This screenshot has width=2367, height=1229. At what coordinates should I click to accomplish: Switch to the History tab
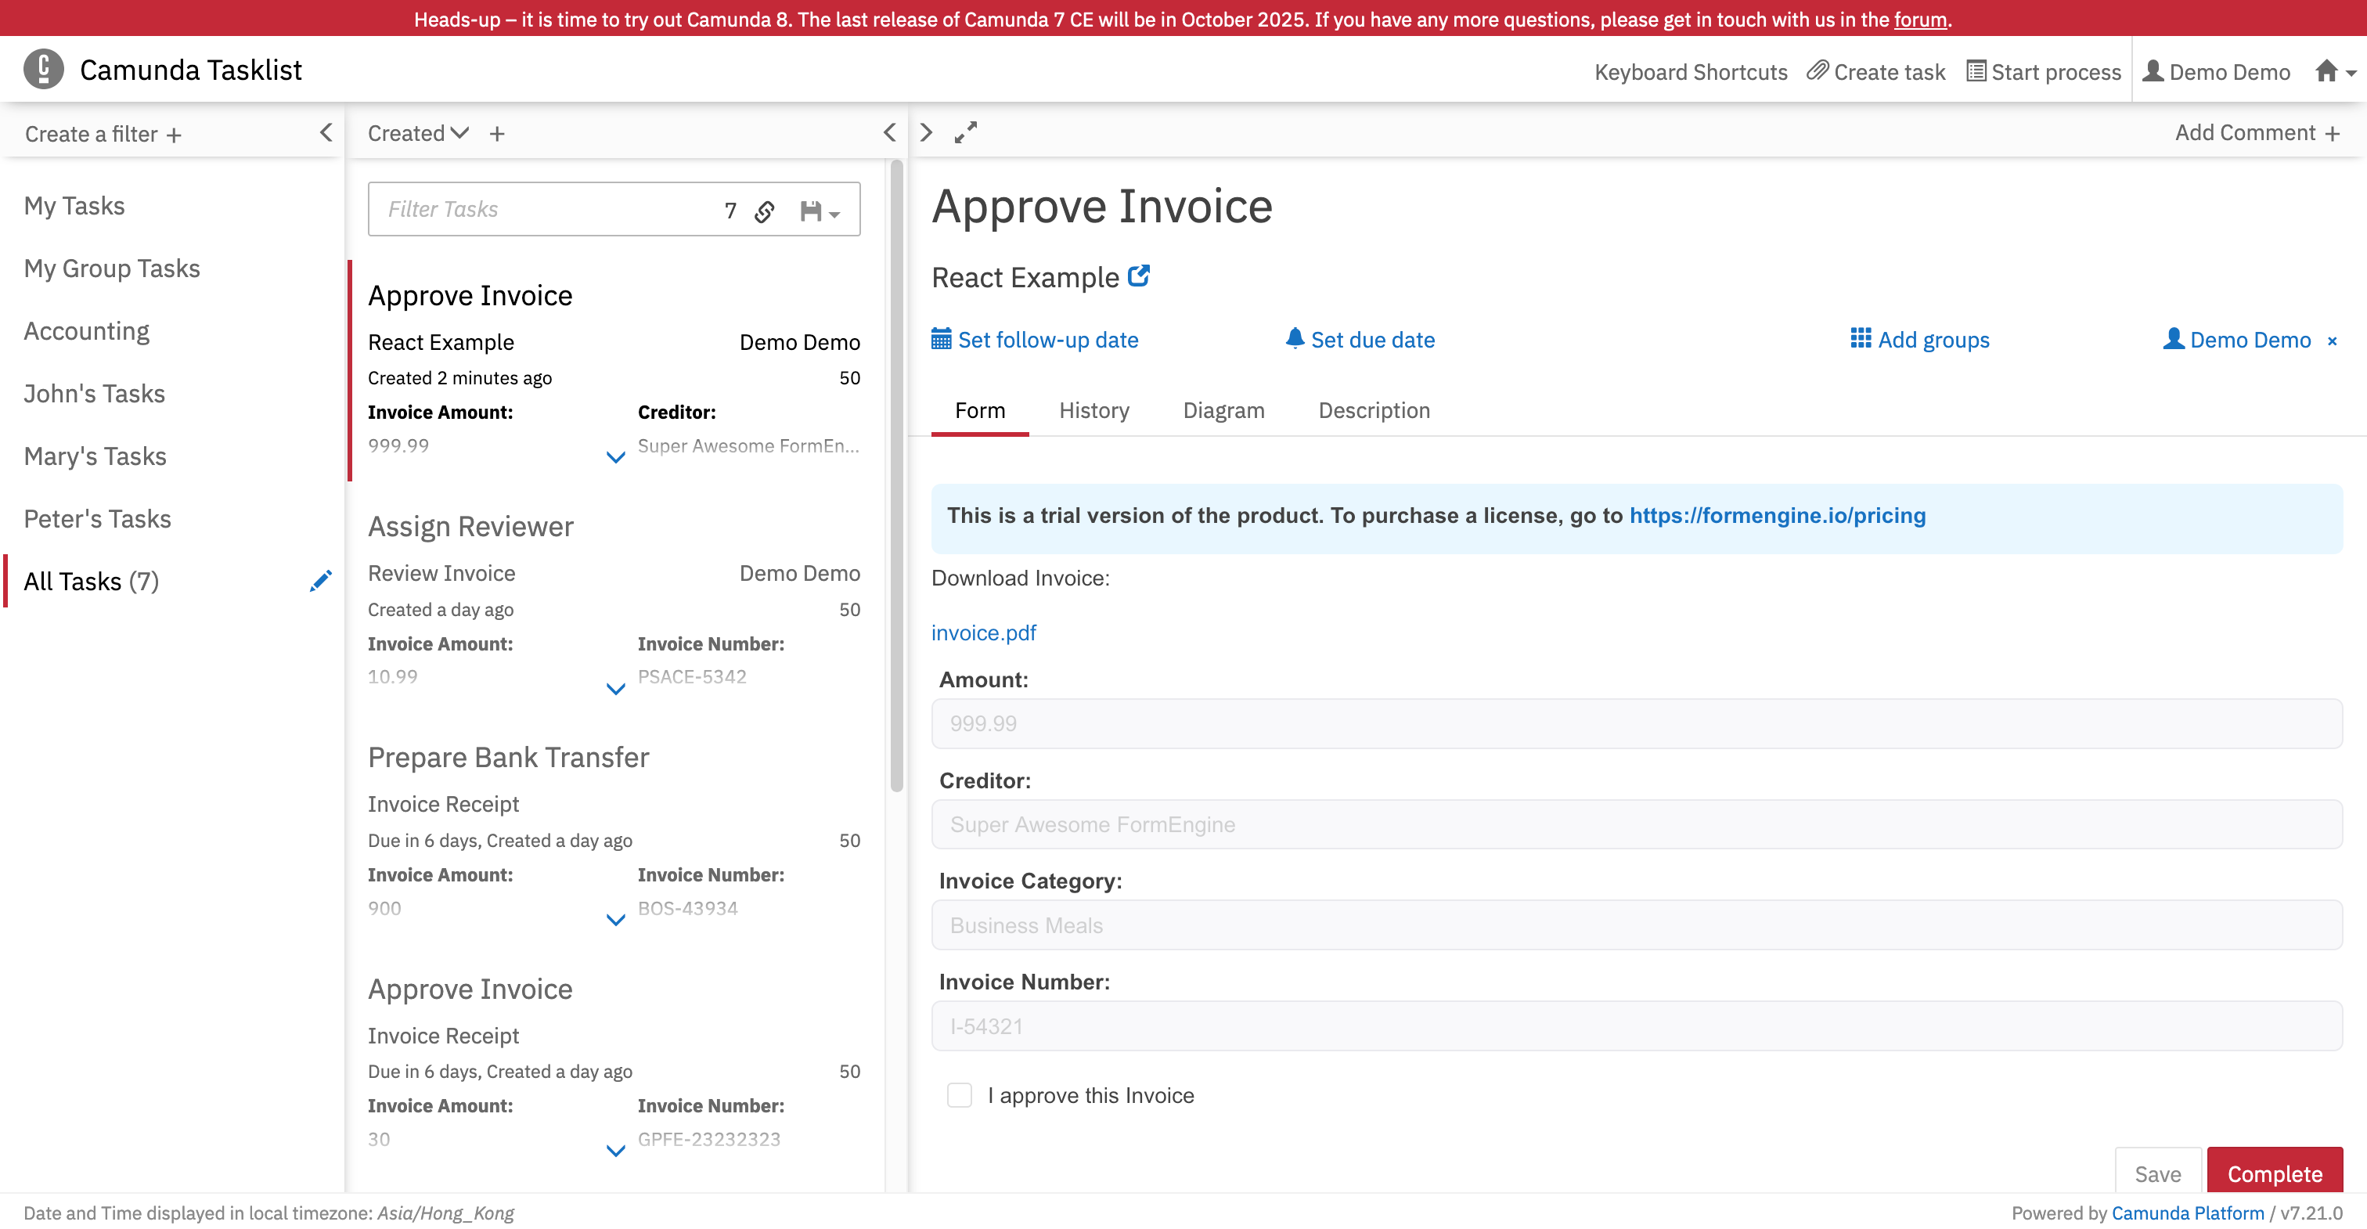1093,411
